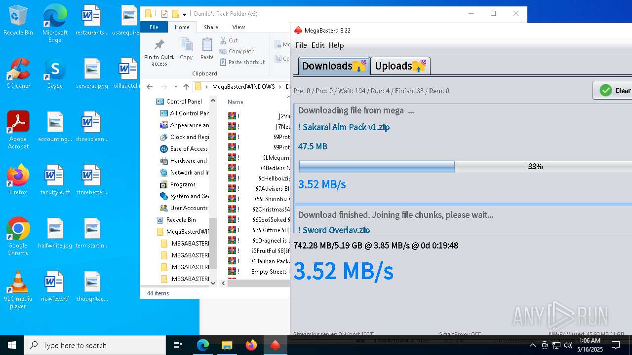
Task: Click the Clear finished button
Action: pos(613,91)
